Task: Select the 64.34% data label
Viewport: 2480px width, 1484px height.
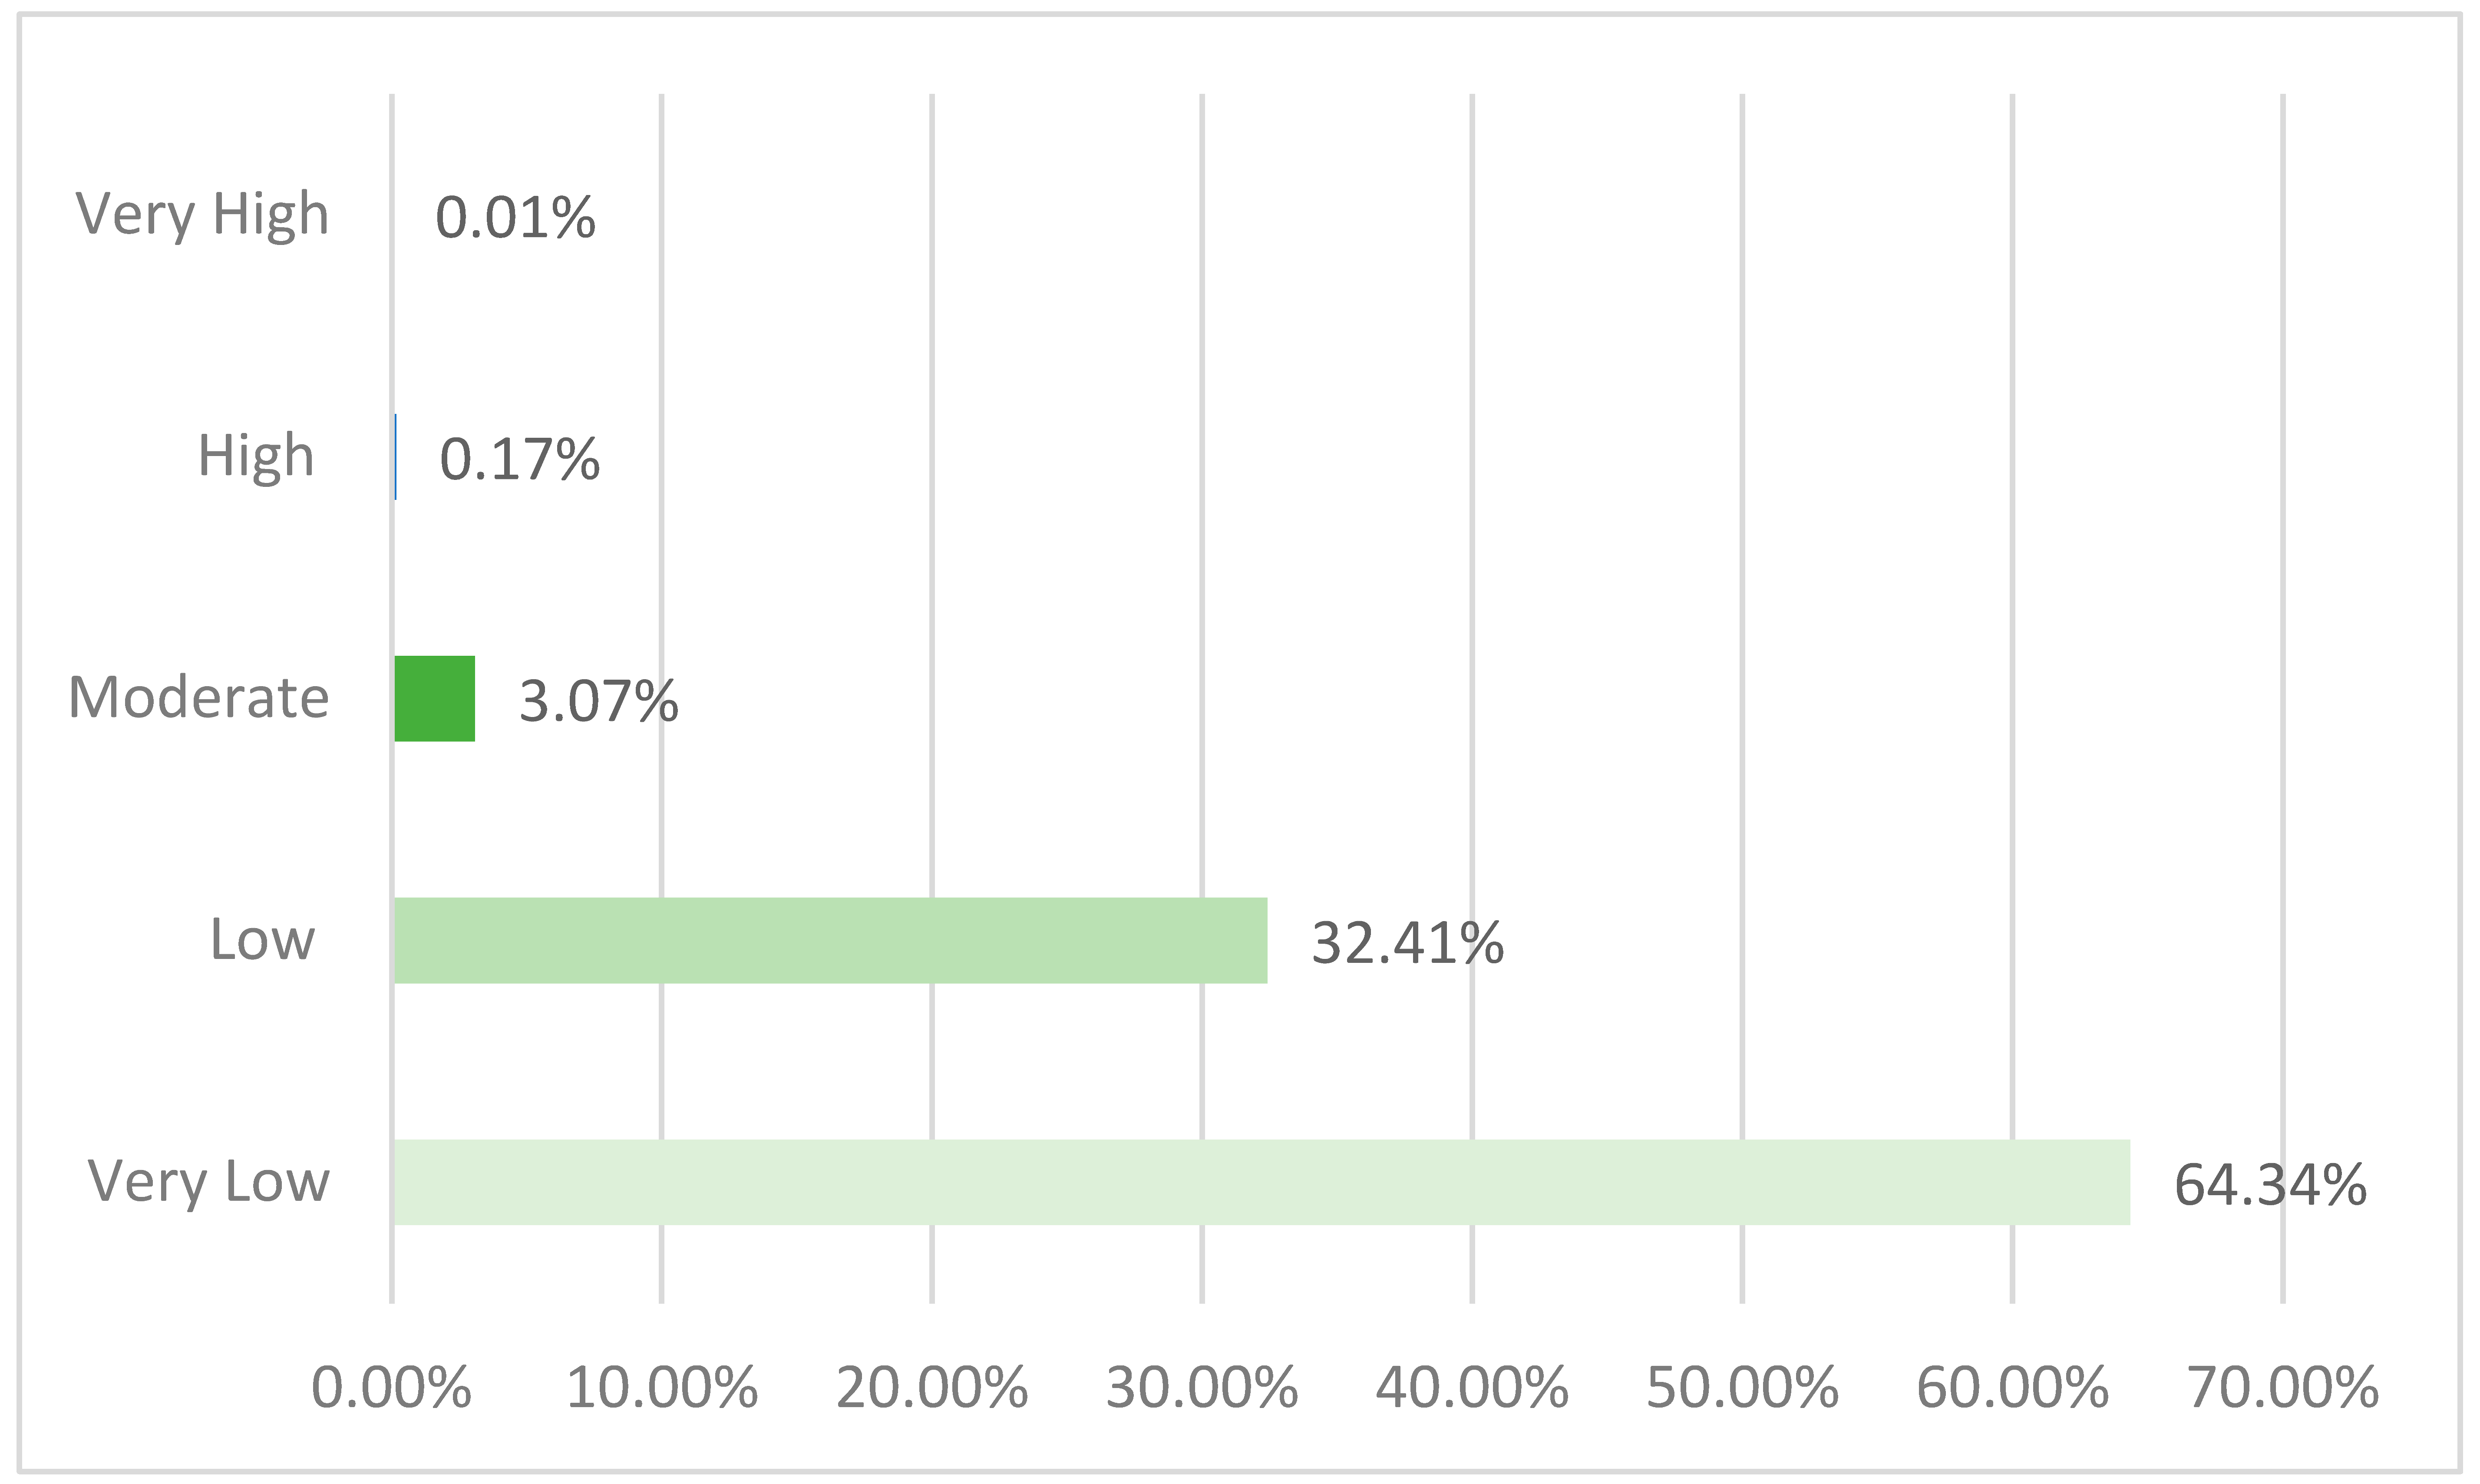Action: point(2269,1185)
